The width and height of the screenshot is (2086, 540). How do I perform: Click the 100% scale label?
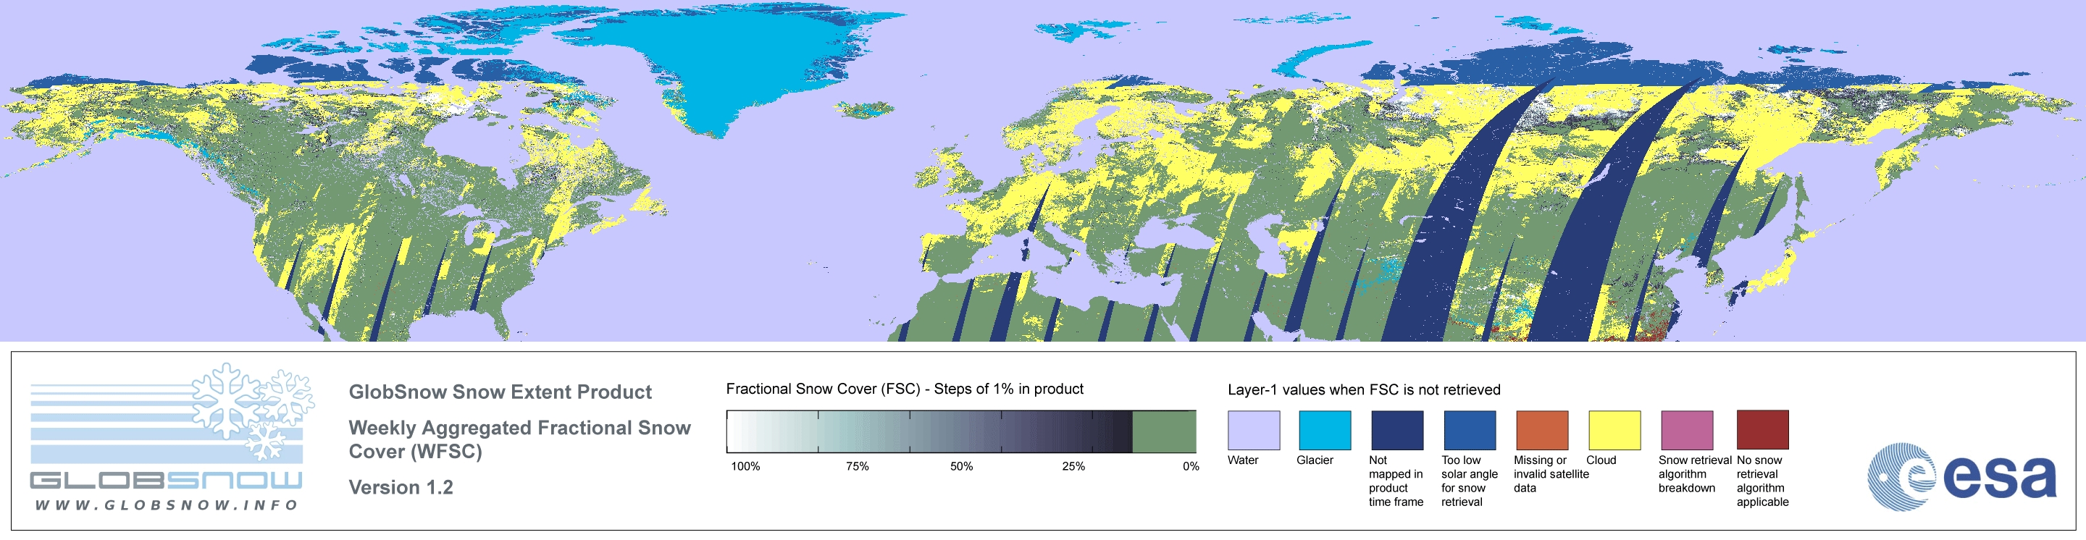coord(745,466)
